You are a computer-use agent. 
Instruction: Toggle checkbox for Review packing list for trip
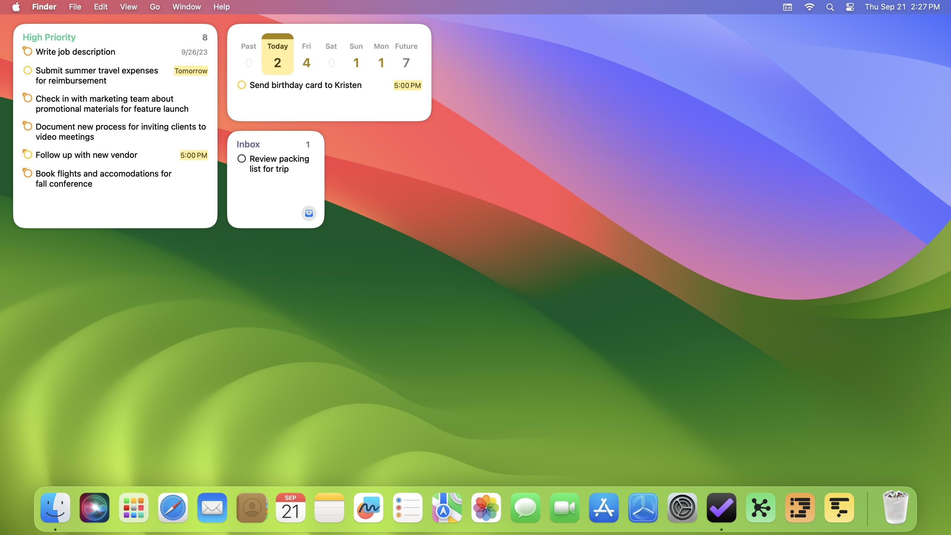(x=242, y=159)
